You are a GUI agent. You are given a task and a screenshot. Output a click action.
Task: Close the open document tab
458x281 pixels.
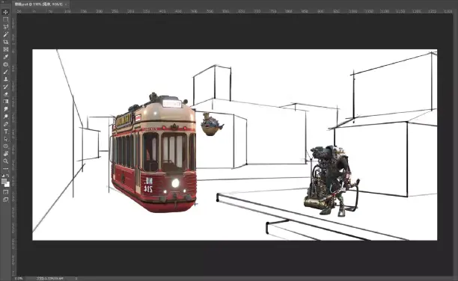(66, 4)
